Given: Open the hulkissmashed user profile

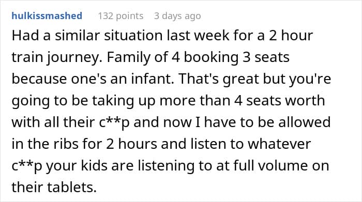Looking at the screenshot, I should [x=47, y=16].
